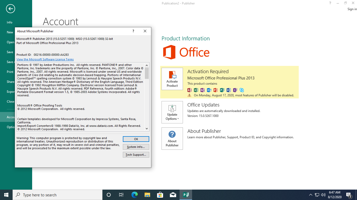Click the Tech Support... button
Viewport: 357px width, 200px height.
(136, 155)
